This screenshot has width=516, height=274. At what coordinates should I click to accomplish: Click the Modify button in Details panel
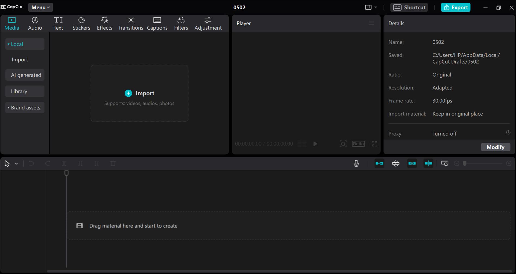495,147
